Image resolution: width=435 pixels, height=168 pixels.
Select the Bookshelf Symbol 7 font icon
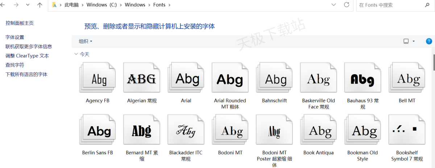tap(407, 131)
